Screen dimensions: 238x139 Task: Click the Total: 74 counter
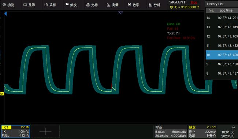pos(173,33)
